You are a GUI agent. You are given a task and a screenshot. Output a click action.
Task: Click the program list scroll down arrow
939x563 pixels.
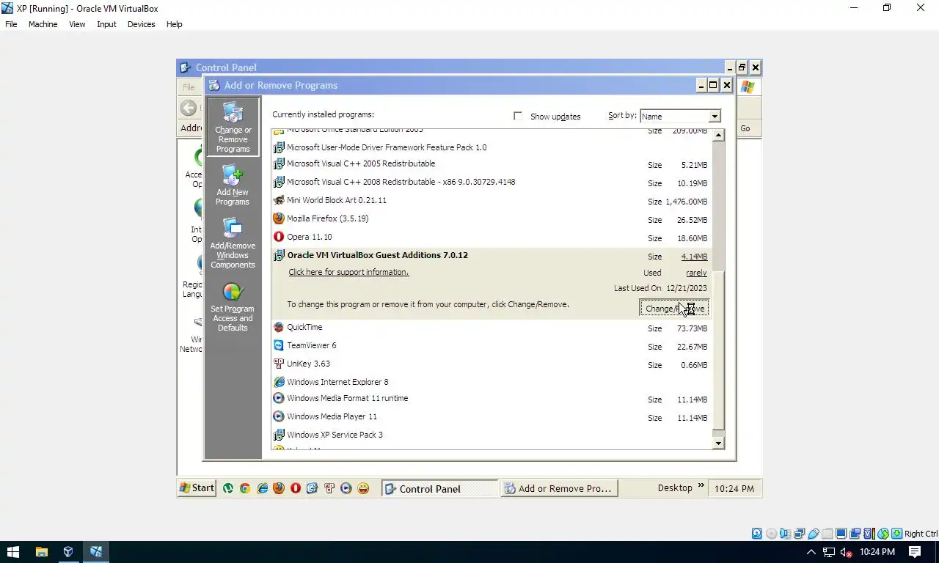[x=718, y=443]
